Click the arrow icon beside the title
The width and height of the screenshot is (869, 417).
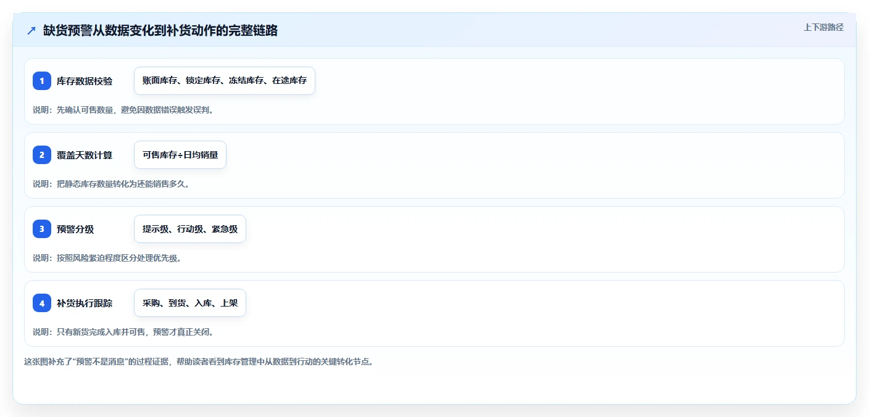pos(31,30)
